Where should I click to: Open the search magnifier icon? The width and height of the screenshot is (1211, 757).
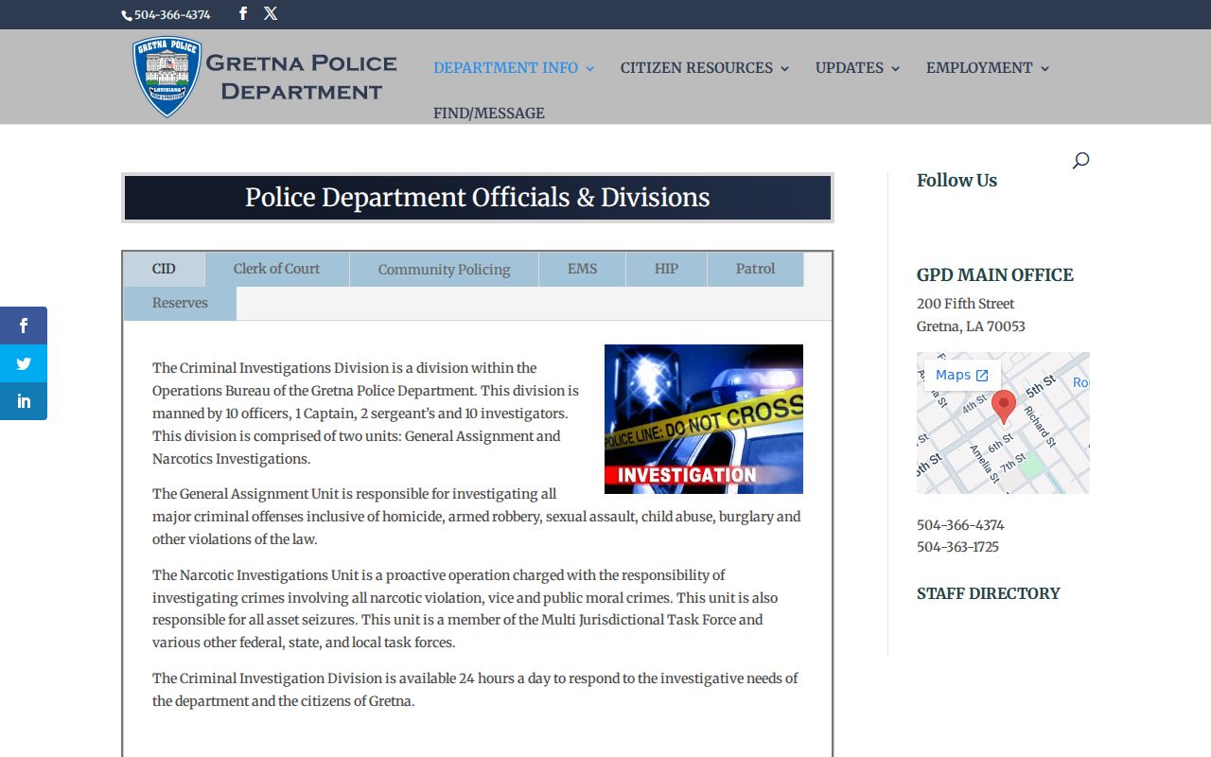coord(1080,161)
